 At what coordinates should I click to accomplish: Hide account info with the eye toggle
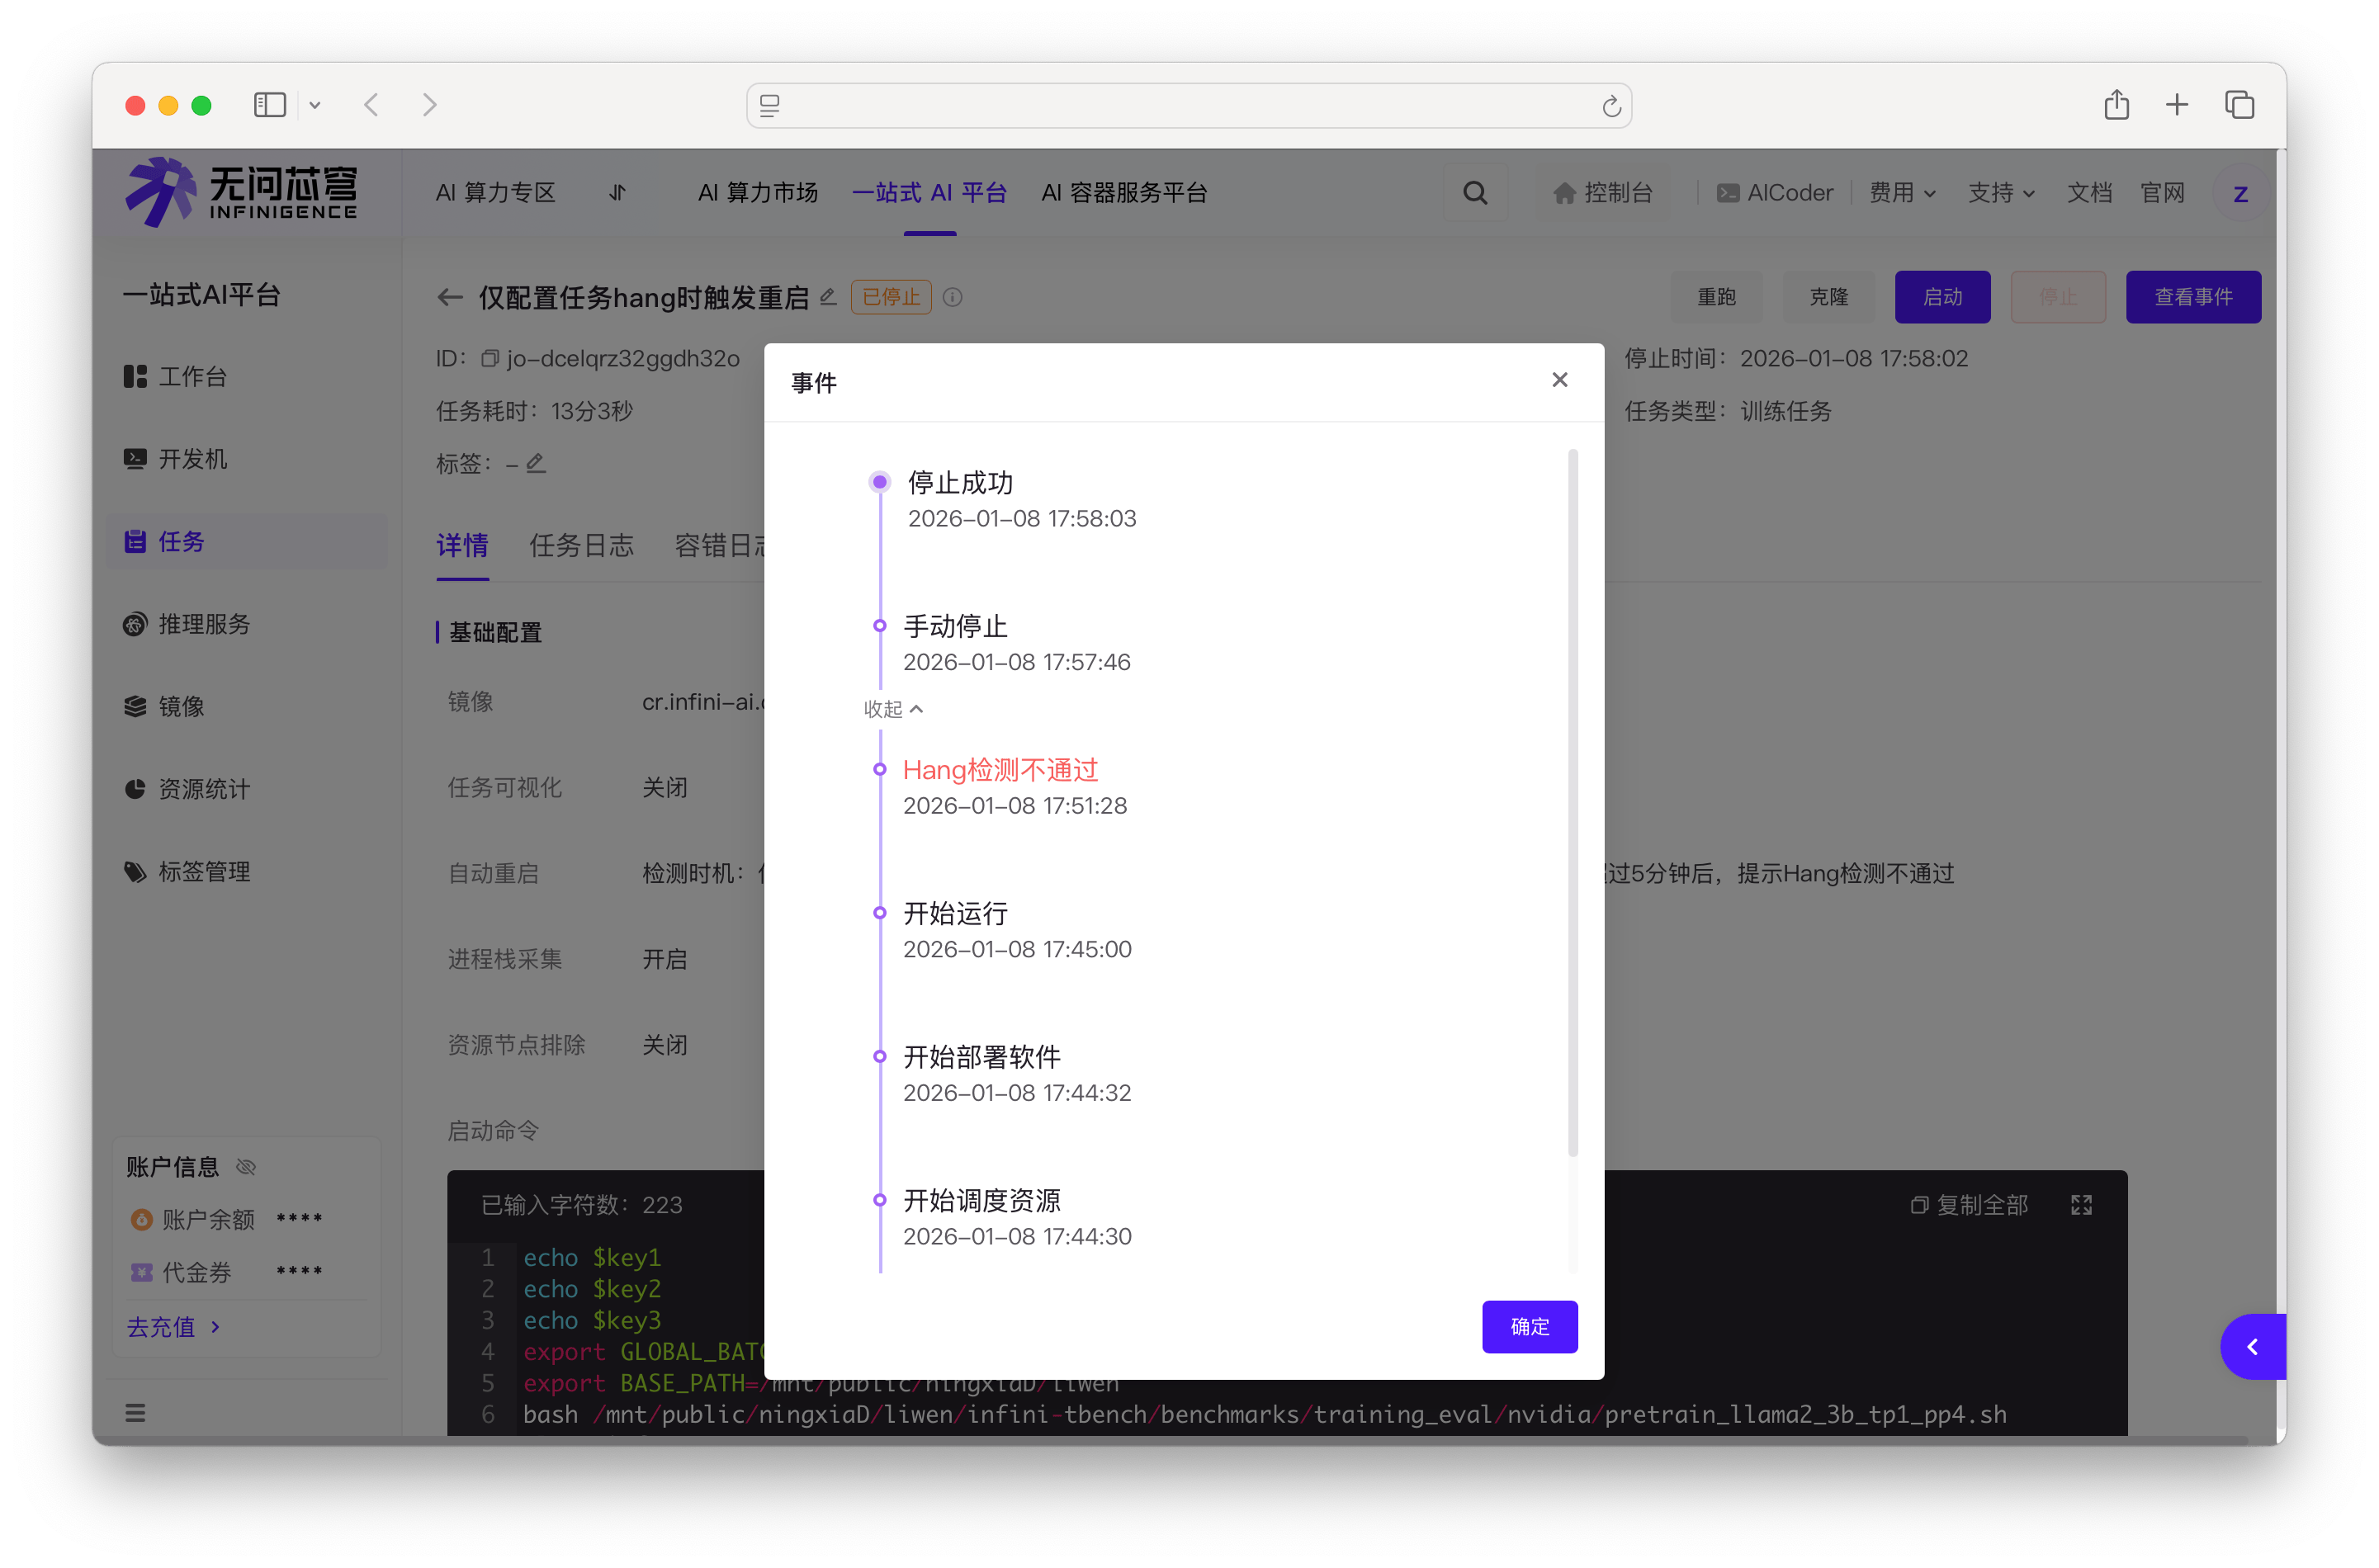click(x=245, y=1166)
